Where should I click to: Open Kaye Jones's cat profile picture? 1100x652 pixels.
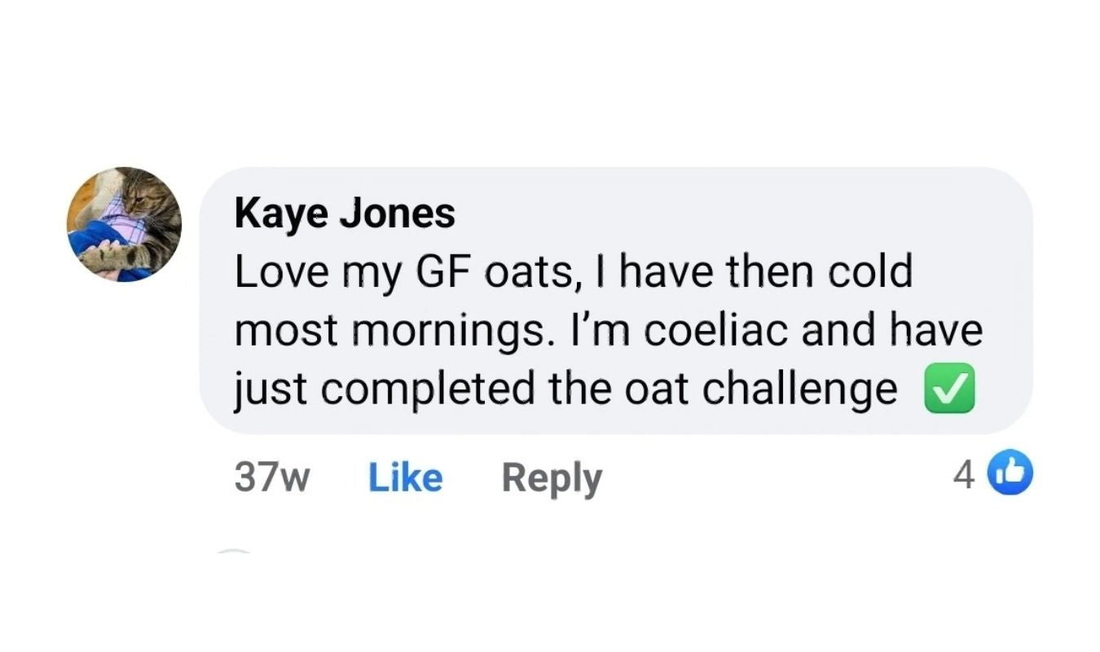coord(124,224)
